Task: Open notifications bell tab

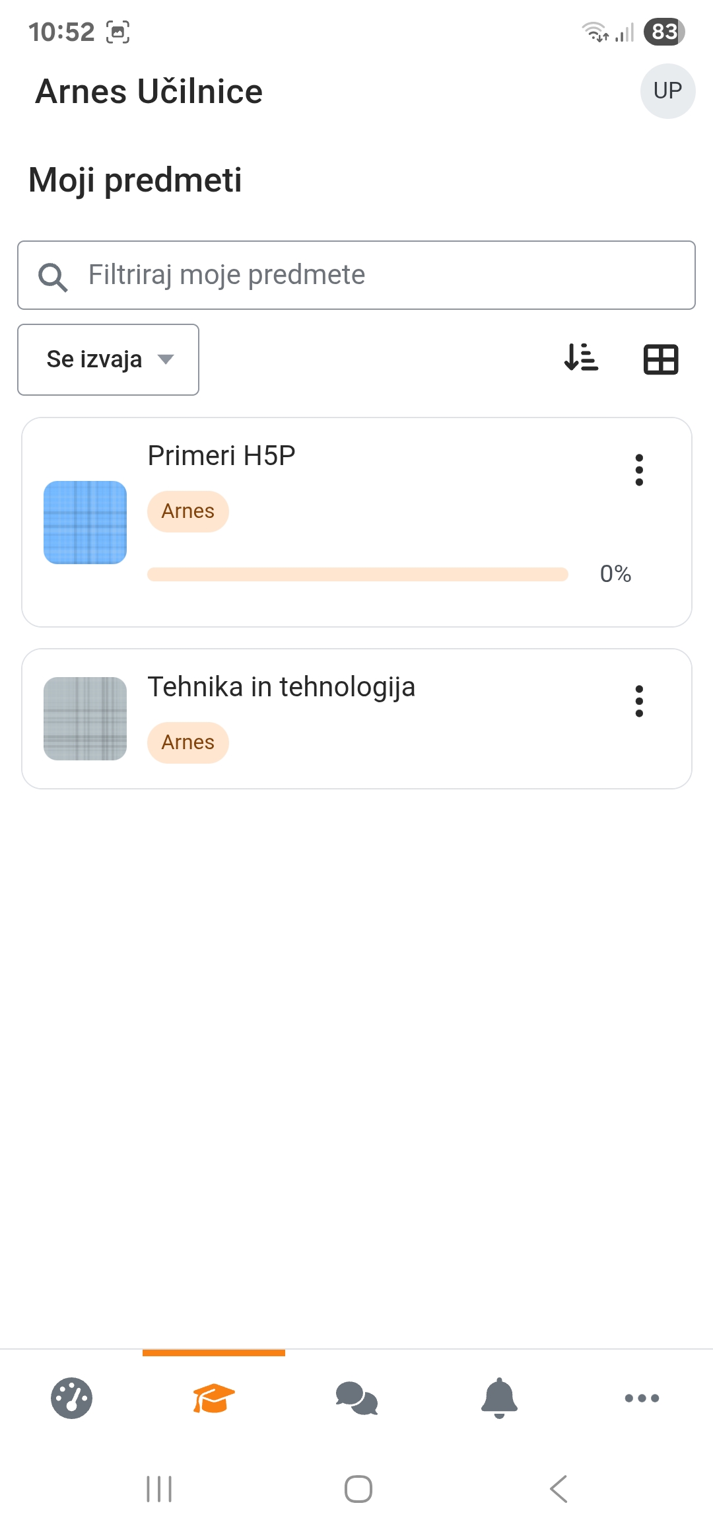Action: click(x=499, y=1398)
